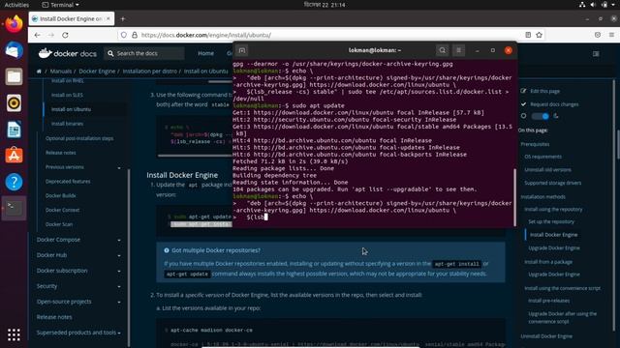Go back in Firefox history
Screen dimensions: 620x348
point(37,35)
